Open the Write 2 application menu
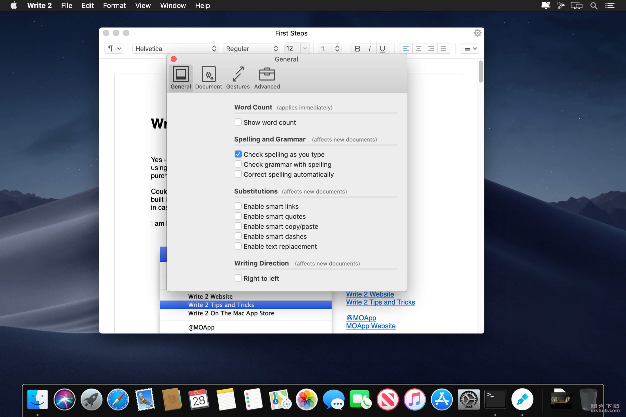Viewport: 626px width, 417px height. click(39, 5)
